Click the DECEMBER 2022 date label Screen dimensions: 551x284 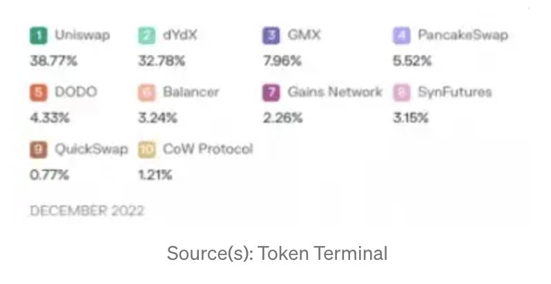(x=87, y=211)
